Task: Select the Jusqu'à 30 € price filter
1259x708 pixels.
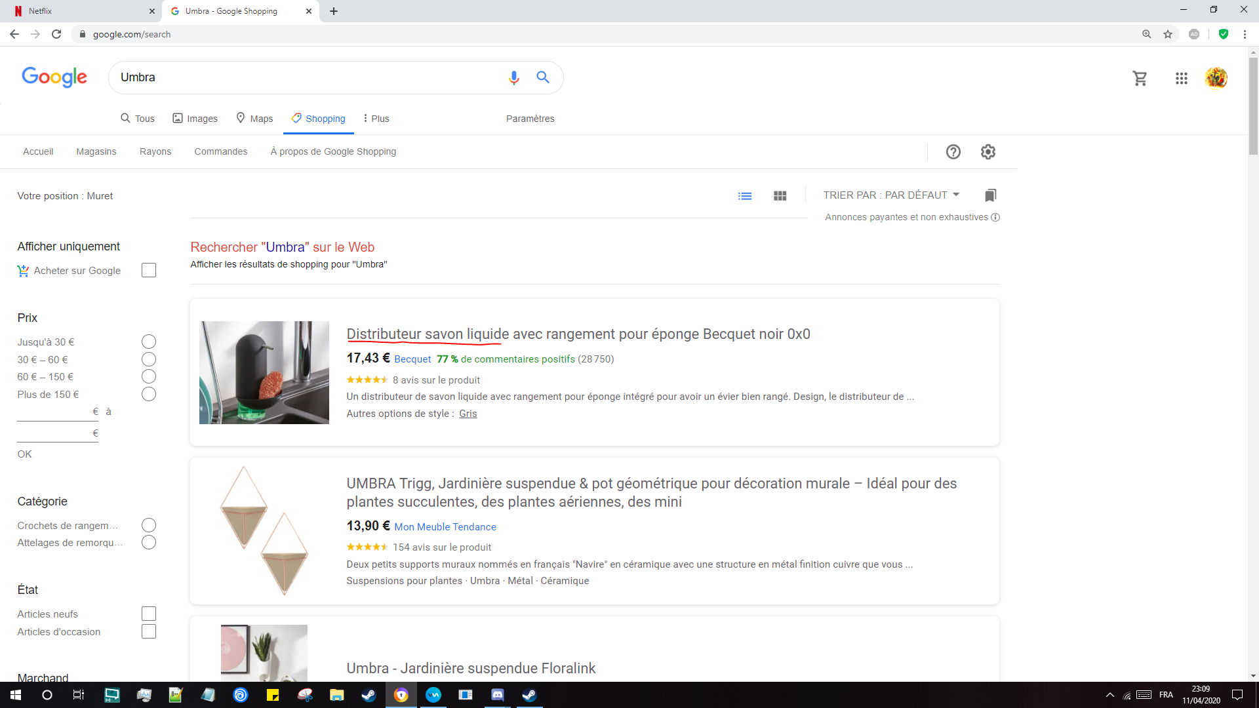Action: coord(149,342)
